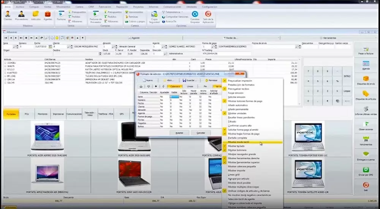Toggle Mostrar todas formas de pago
Viewport: 380px width, 209px height.
coord(244,134)
